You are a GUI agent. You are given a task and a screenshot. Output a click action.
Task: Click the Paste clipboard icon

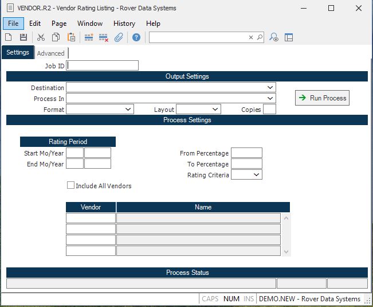pos(72,37)
